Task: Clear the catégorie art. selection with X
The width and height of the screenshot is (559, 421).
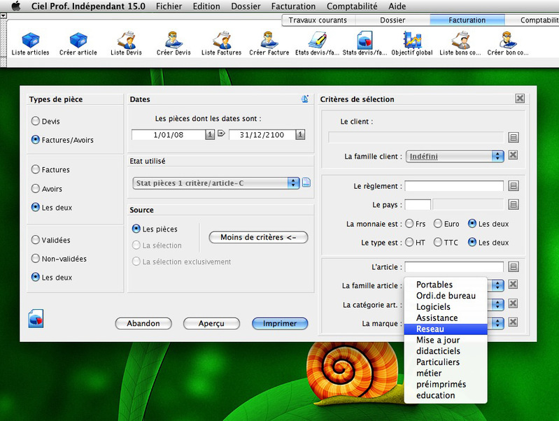Action: (x=513, y=304)
